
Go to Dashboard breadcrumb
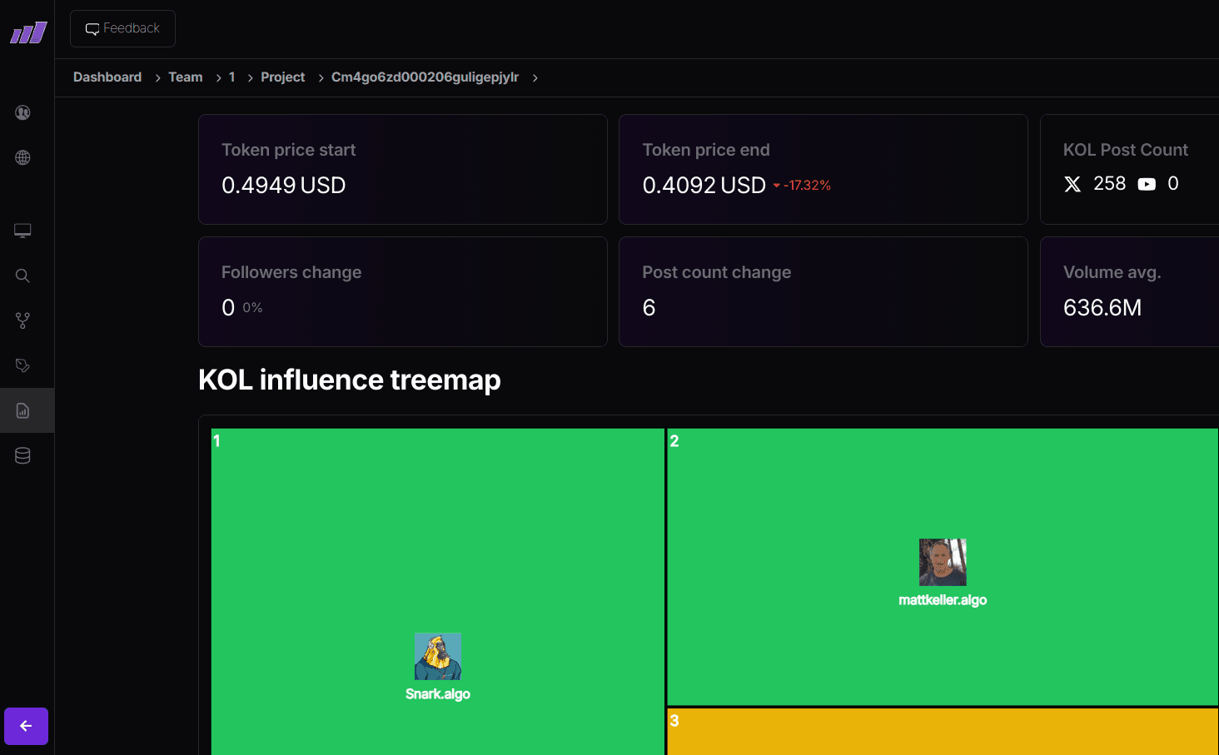click(x=107, y=77)
